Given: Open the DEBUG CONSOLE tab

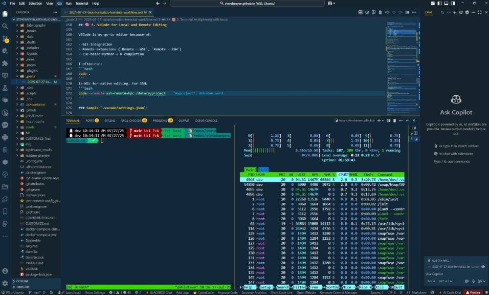Looking at the screenshot, I should click(x=206, y=120).
